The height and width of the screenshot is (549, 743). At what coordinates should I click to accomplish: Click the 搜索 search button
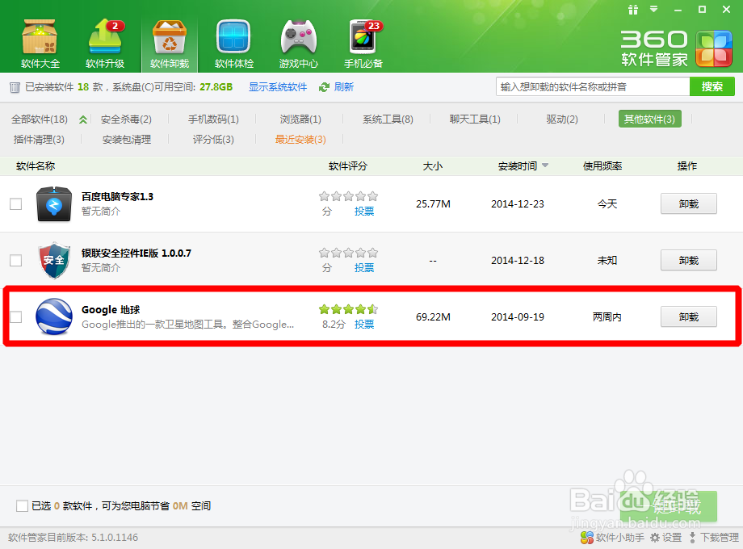pyautogui.click(x=712, y=86)
